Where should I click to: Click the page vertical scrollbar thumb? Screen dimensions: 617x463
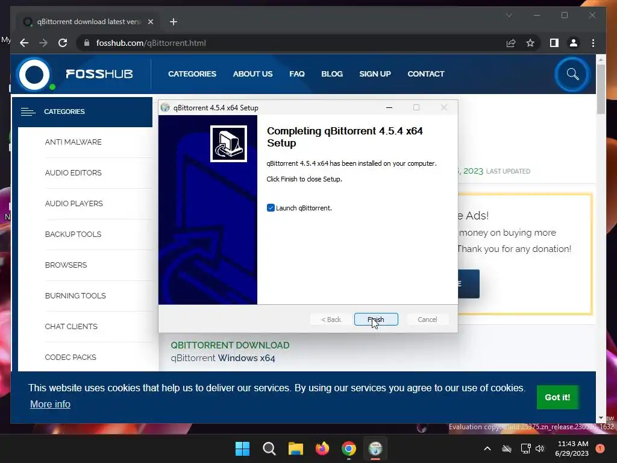(601, 89)
